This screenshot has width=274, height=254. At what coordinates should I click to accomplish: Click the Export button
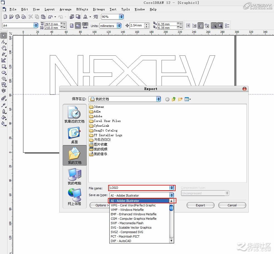tap(200, 205)
